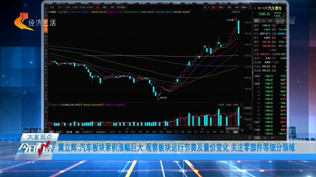The height and width of the screenshot is (177, 316).
Task: Add the stock with the plus icon
Action: click(284, 15)
